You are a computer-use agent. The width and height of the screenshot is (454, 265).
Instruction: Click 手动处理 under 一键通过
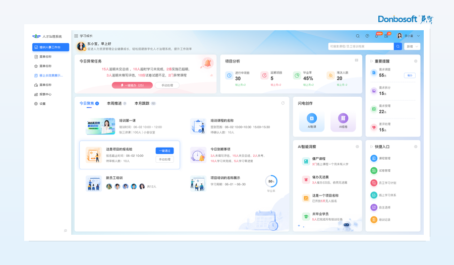point(165,159)
